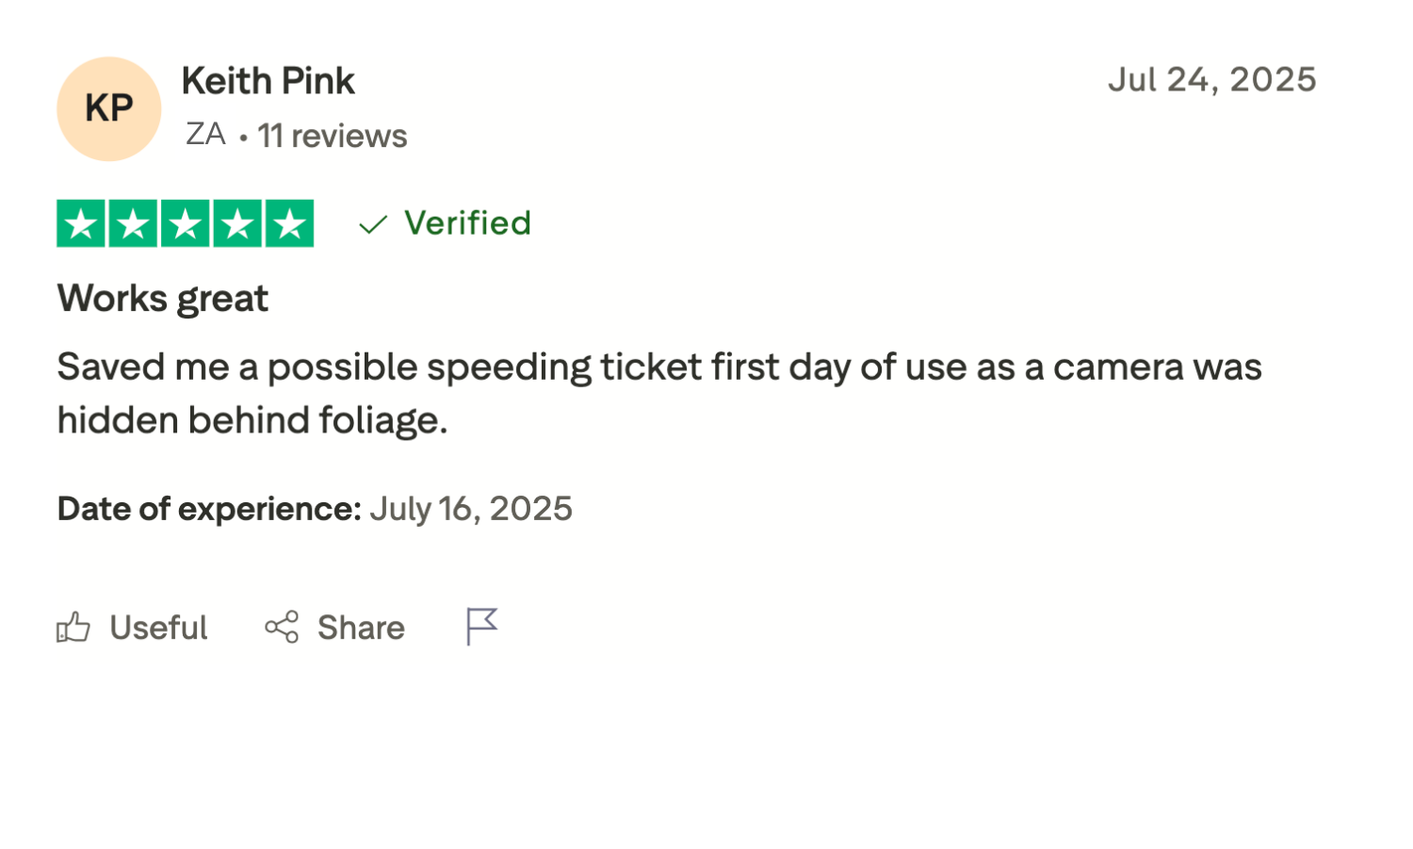Click the Date of experience label
This screenshot has width=1413, height=849.
[209, 509]
